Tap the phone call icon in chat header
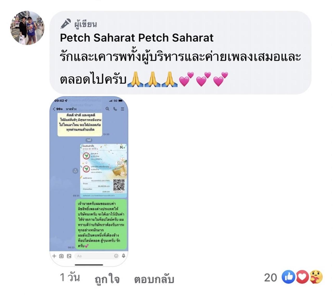The height and width of the screenshot is (295, 333). click(x=115, y=109)
